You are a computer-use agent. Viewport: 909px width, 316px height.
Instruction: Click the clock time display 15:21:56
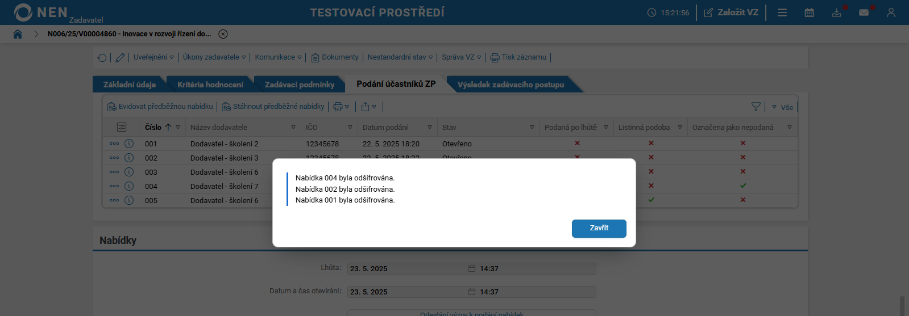pyautogui.click(x=675, y=12)
